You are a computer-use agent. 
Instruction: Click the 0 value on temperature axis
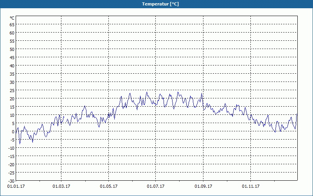pyautogui.click(x=13, y=132)
